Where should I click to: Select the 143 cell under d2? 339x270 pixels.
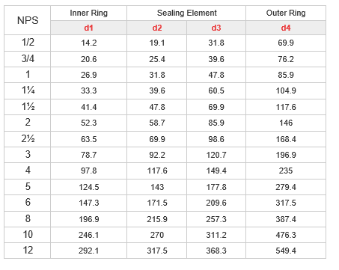pos(157,187)
